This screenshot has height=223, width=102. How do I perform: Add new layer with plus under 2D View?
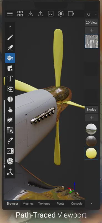91,30
